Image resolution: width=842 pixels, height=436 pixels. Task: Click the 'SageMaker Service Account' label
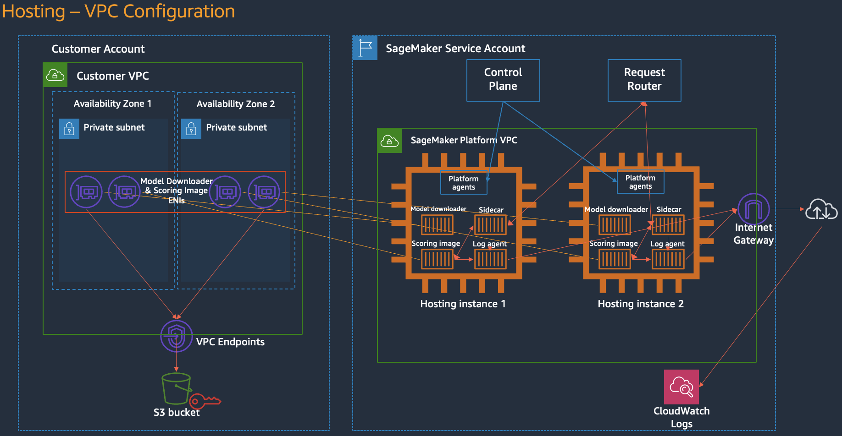[455, 49]
